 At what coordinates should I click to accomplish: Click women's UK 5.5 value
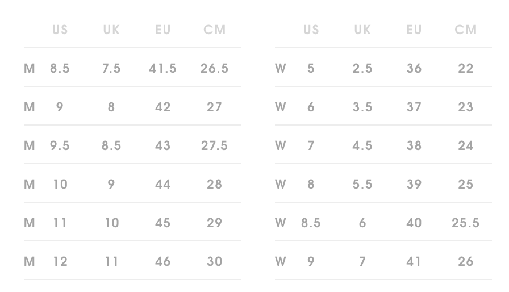click(362, 184)
